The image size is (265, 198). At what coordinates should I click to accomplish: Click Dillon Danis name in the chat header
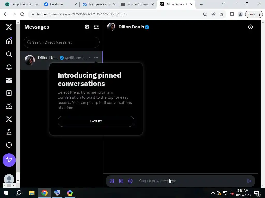click(131, 27)
